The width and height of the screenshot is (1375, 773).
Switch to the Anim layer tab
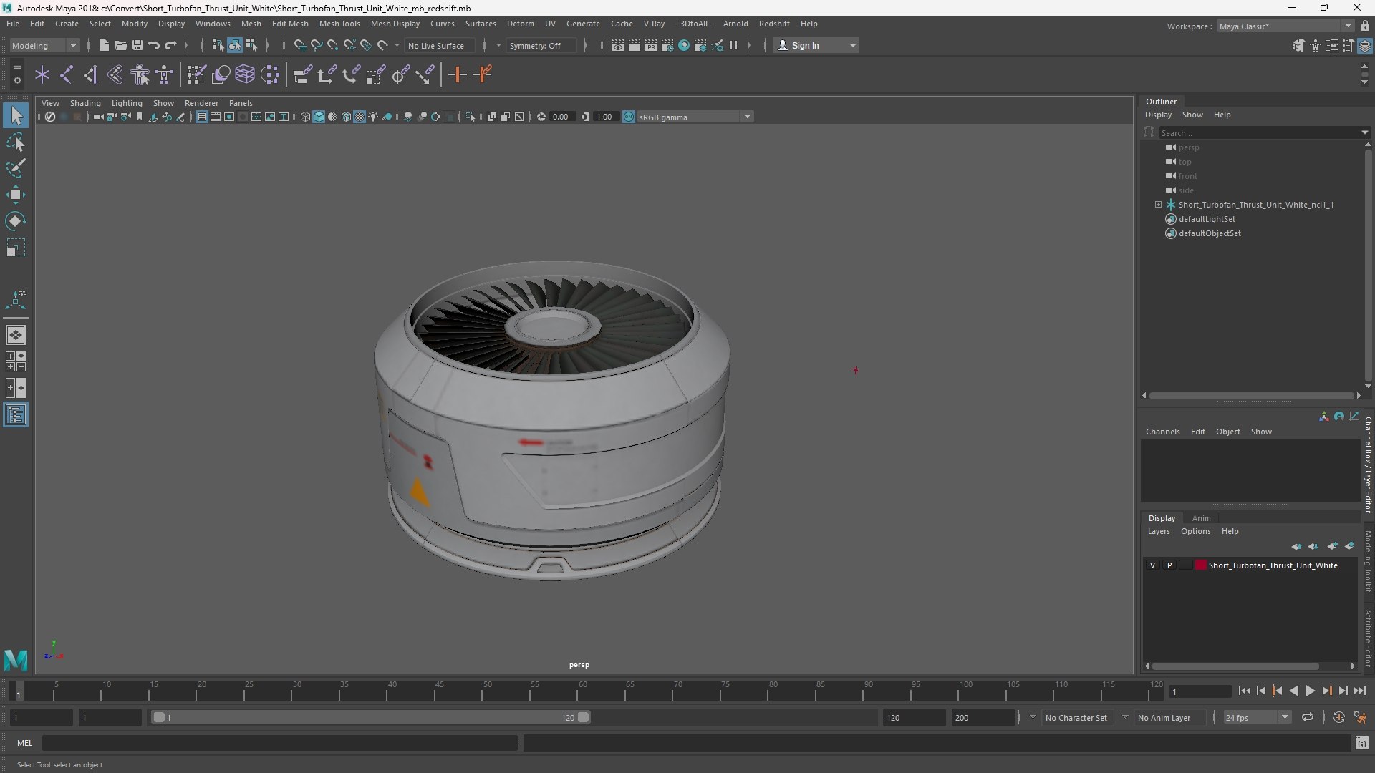point(1202,518)
